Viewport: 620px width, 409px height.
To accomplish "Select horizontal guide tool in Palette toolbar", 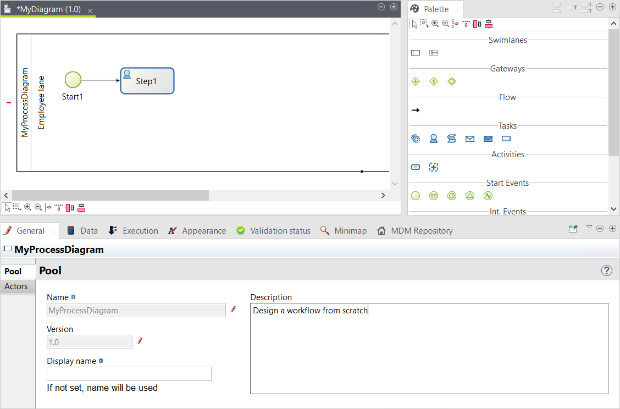I will pyautogui.click(x=466, y=24).
